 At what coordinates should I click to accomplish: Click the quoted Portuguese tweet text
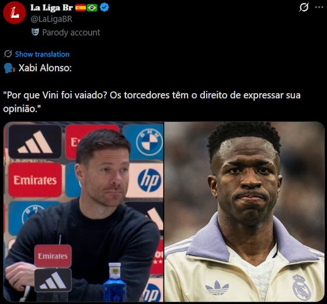[152, 102]
